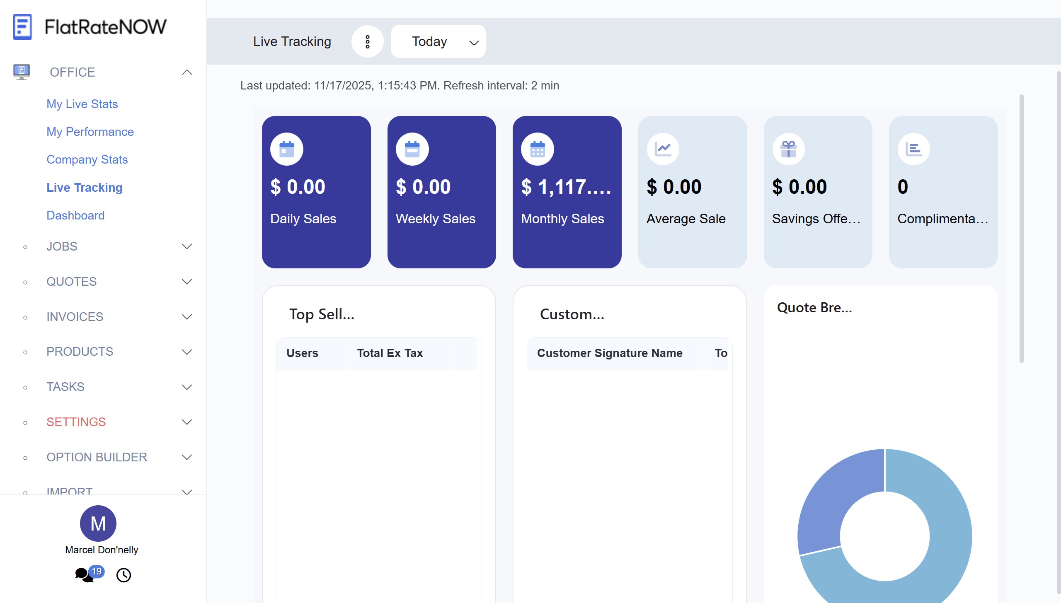
Task: Click the Complimentary list icon
Action: pyautogui.click(x=913, y=149)
